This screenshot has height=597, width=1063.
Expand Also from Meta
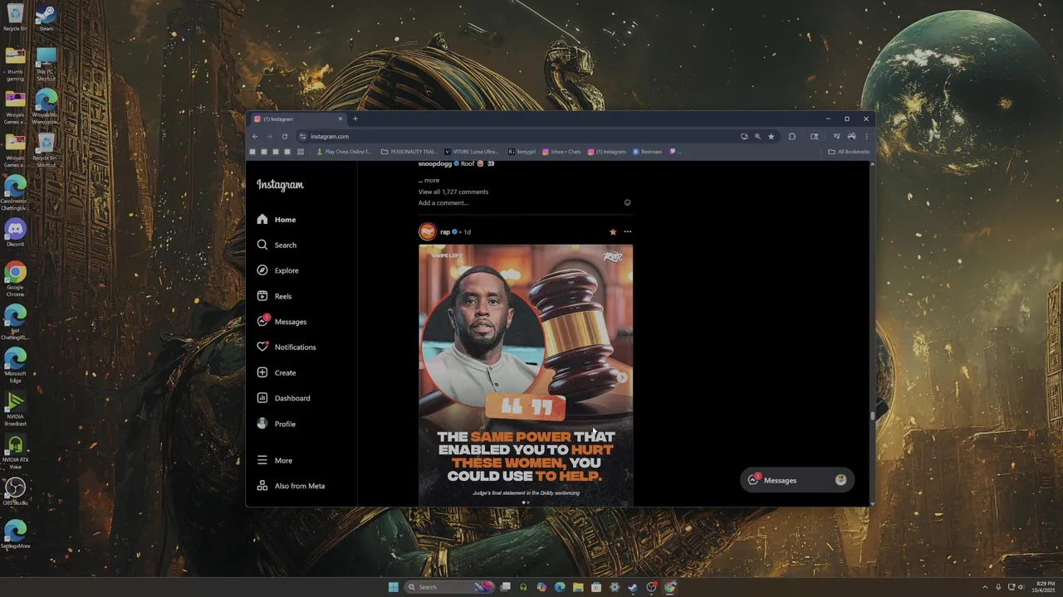pyautogui.click(x=291, y=486)
